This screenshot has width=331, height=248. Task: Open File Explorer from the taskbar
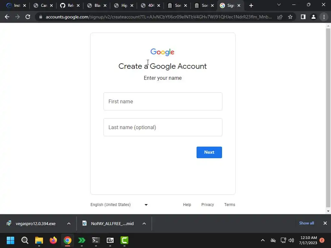pos(39,240)
